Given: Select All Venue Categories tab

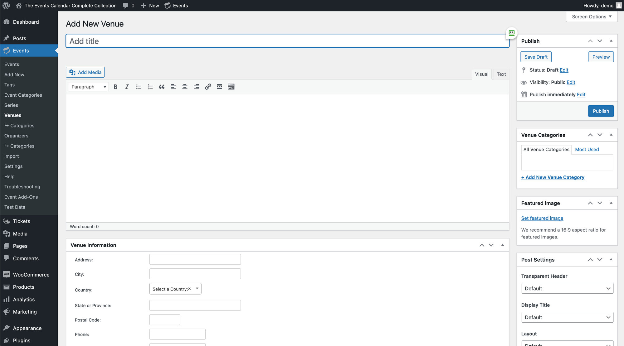Looking at the screenshot, I should click(546, 150).
